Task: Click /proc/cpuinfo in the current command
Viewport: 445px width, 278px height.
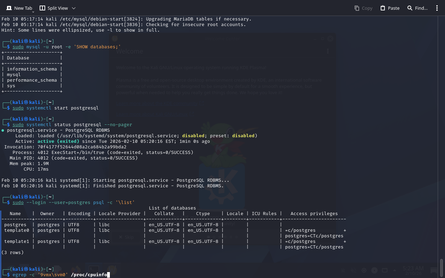Action: (89, 275)
